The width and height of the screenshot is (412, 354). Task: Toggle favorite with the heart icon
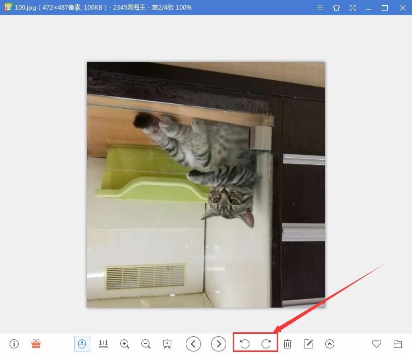click(x=377, y=344)
